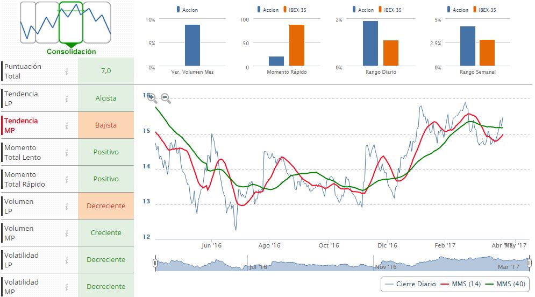The width and height of the screenshot is (535, 297).
Task: Toggle IBEX 35 legend in Rango Semanal chart
Action: (484, 10)
